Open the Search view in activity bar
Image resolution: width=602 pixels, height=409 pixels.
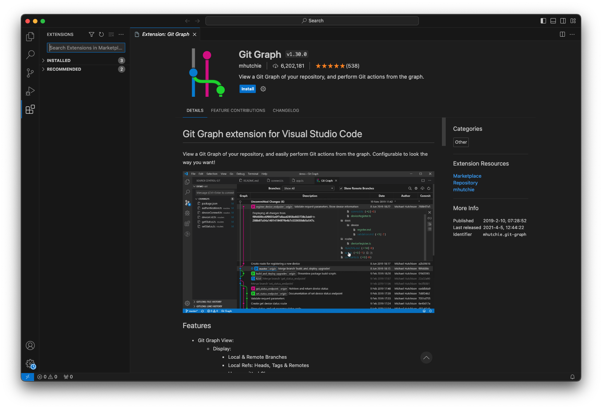point(30,55)
